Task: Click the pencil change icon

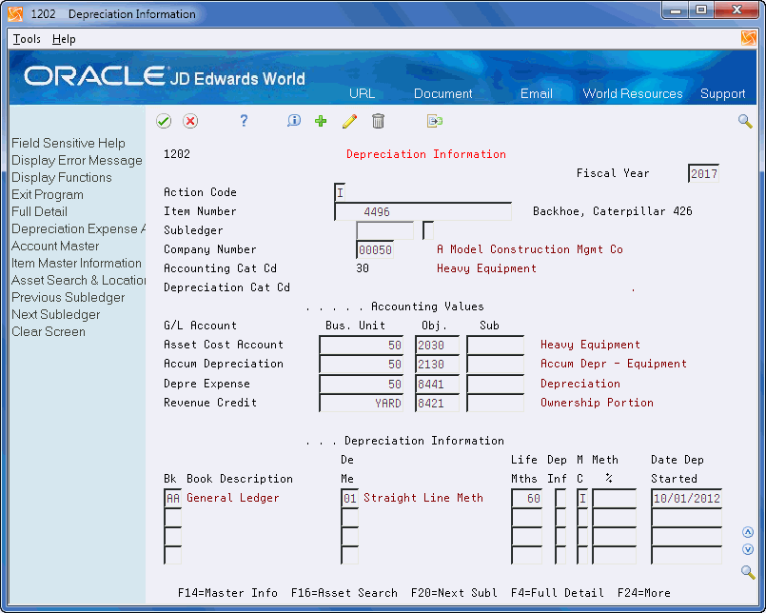Action: [350, 121]
